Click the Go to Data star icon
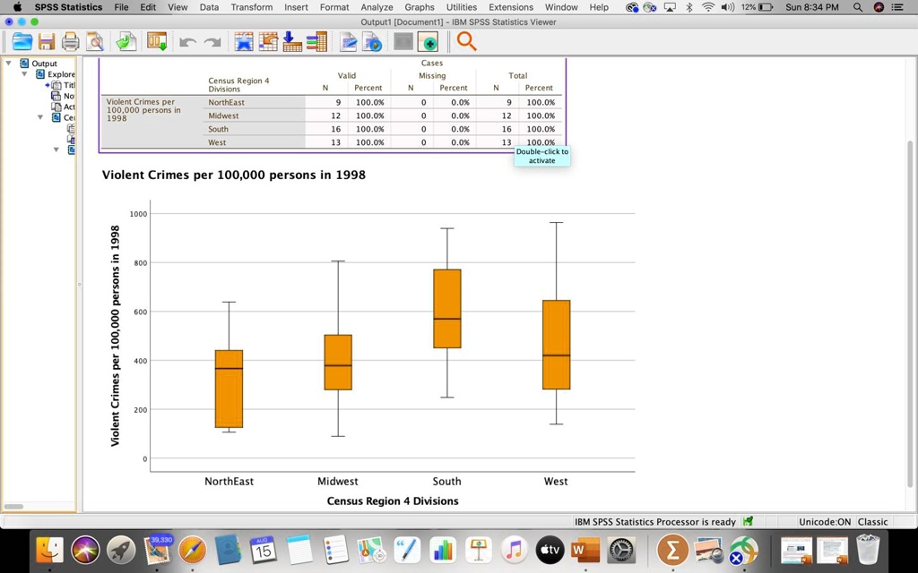 click(x=244, y=41)
